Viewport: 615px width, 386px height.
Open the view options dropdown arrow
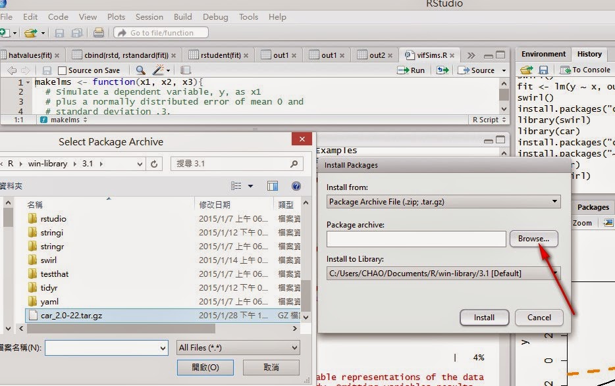(x=250, y=186)
